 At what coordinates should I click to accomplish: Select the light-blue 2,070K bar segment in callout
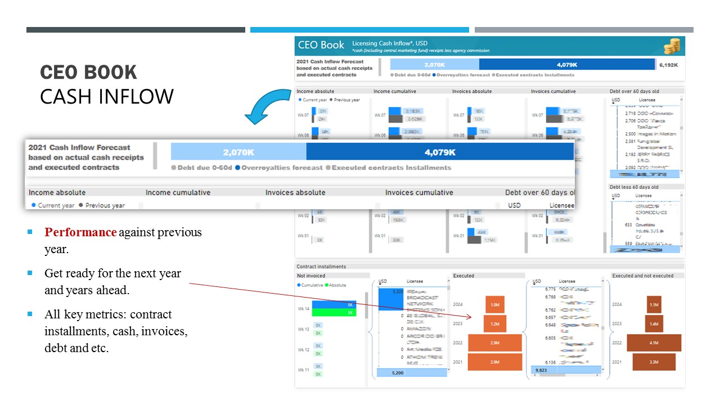238,152
